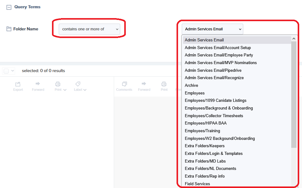
Task: Choose Employees/Training in the folder list
Action: pos(202,131)
